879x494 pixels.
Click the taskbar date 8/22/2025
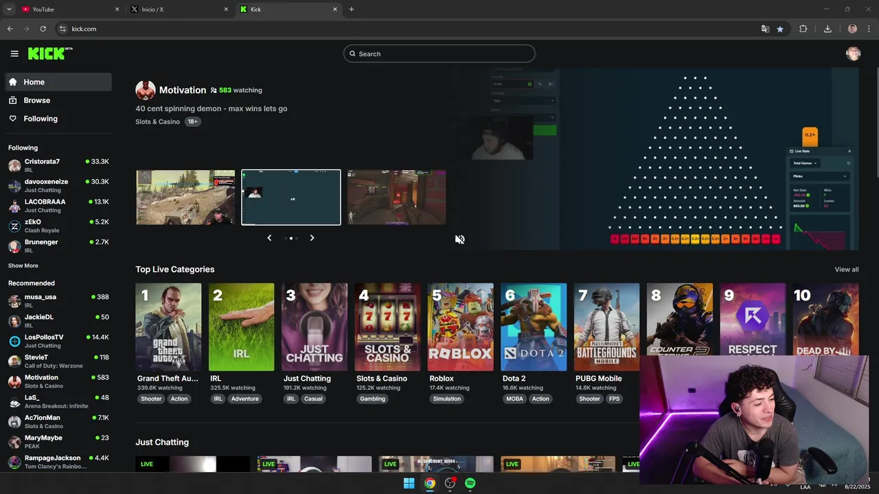(x=857, y=486)
